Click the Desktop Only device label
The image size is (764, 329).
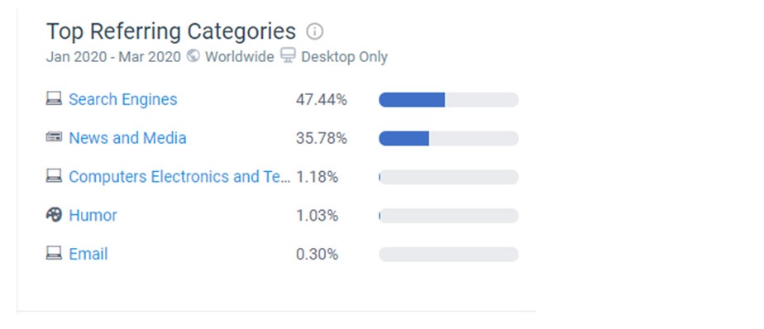point(345,57)
